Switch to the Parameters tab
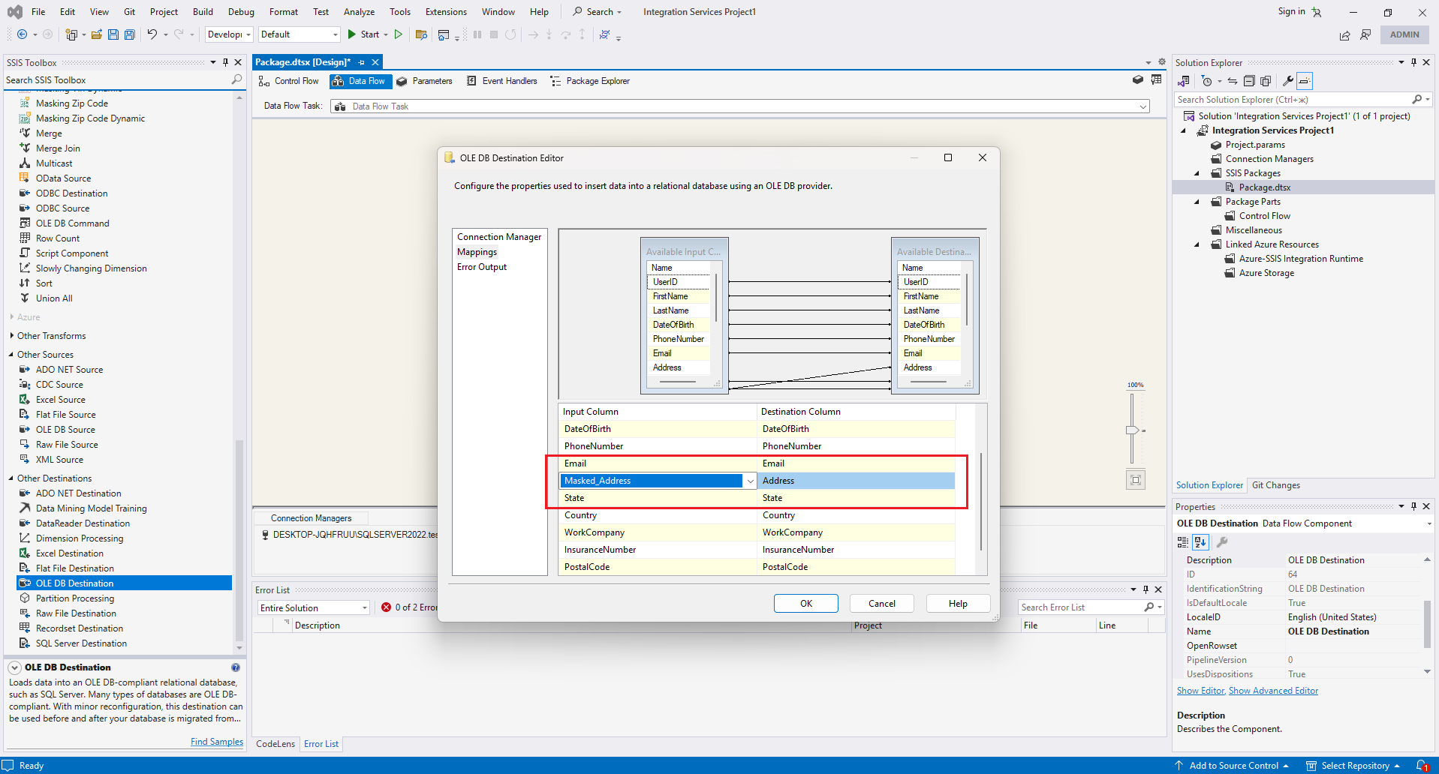The image size is (1439, 774). (x=425, y=81)
